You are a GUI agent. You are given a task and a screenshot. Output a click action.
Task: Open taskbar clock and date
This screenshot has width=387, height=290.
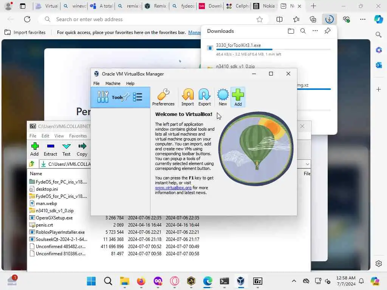(x=346, y=281)
